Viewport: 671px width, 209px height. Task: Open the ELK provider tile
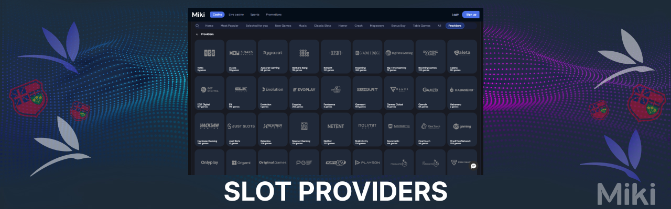[241, 93]
